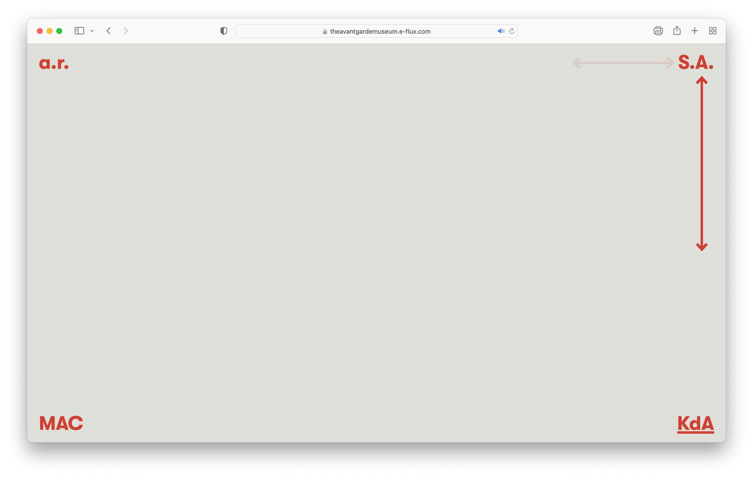Open a new tab with plus
This screenshot has height=478, width=753.
pos(695,31)
